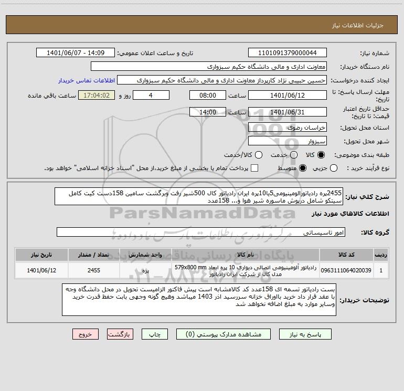404x391 pixels.
Task: Click the need date cell 1401/06/12
Action: (x=41, y=270)
